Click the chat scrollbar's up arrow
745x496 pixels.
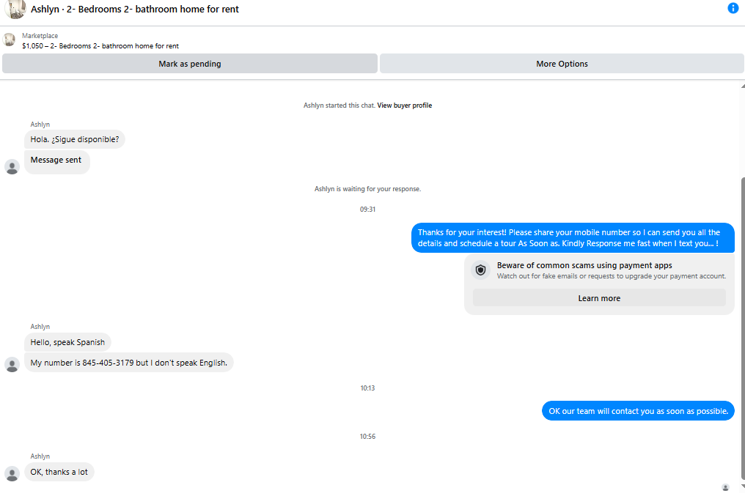pos(743,86)
